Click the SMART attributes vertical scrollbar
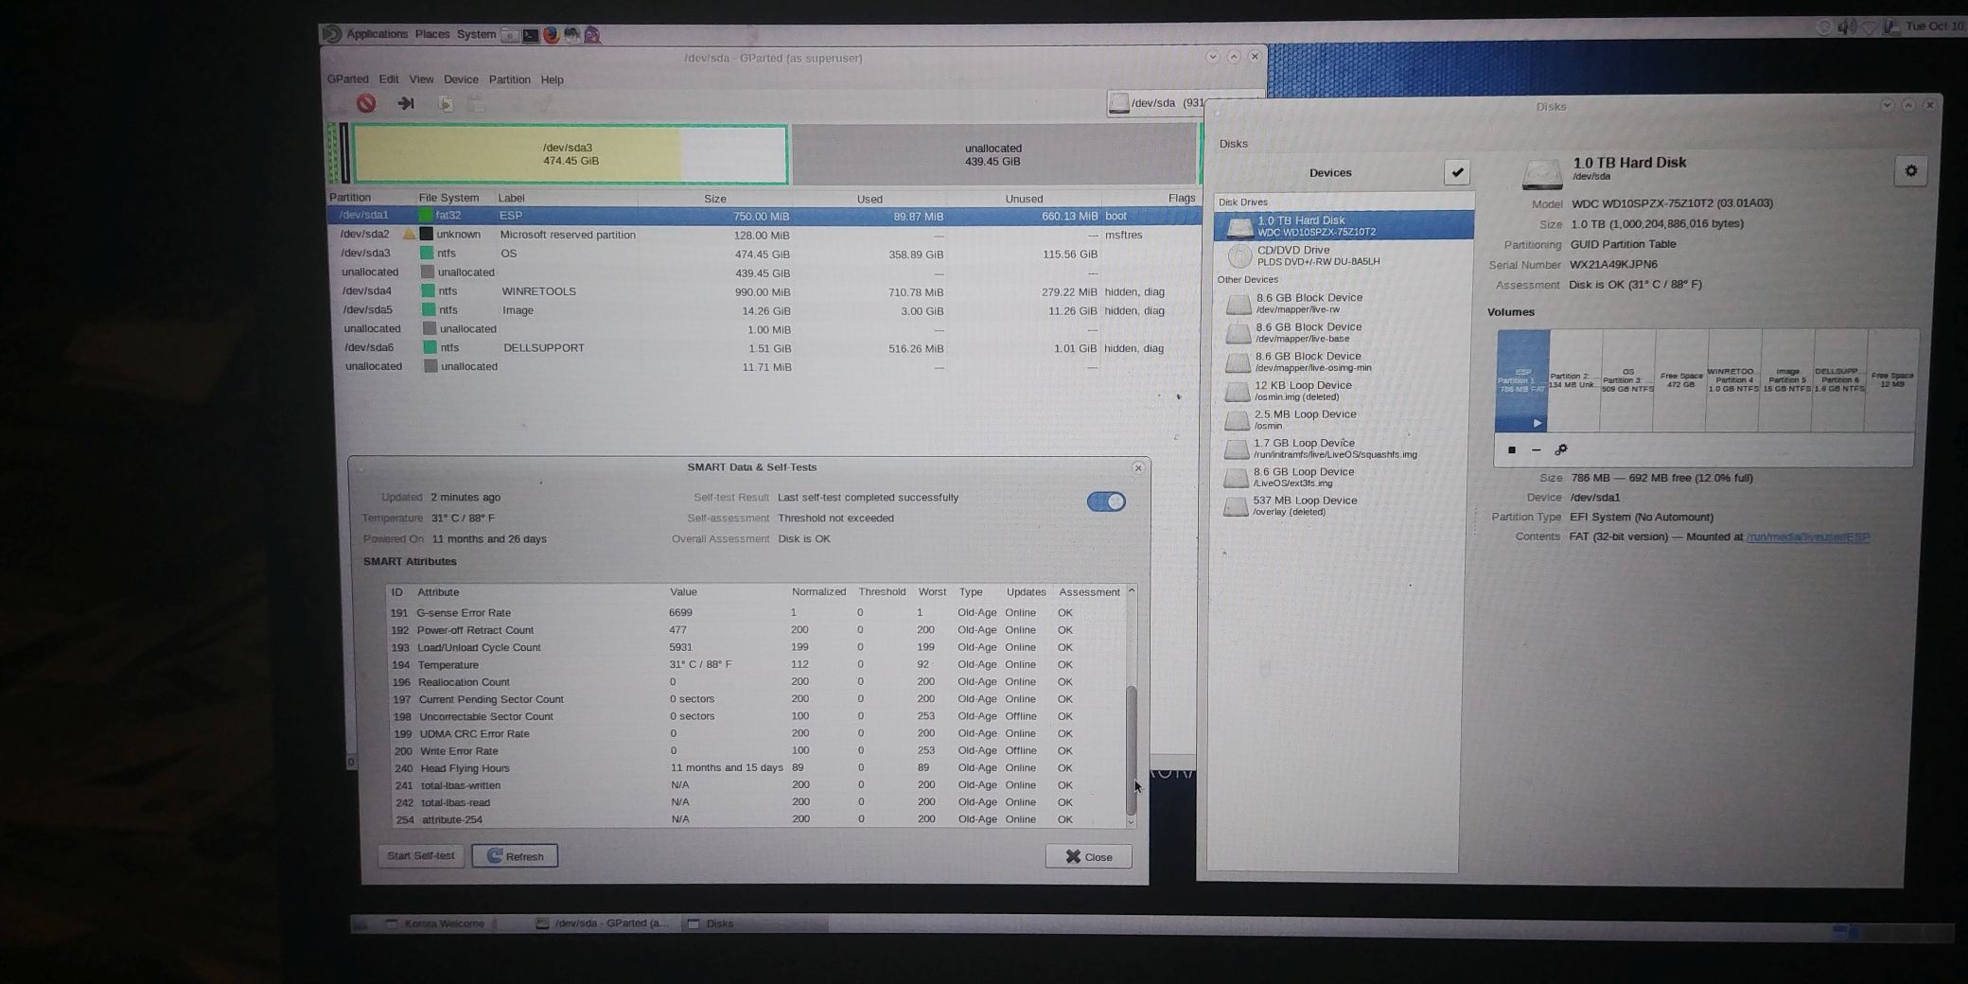1968x984 pixels. (1131, 749)
